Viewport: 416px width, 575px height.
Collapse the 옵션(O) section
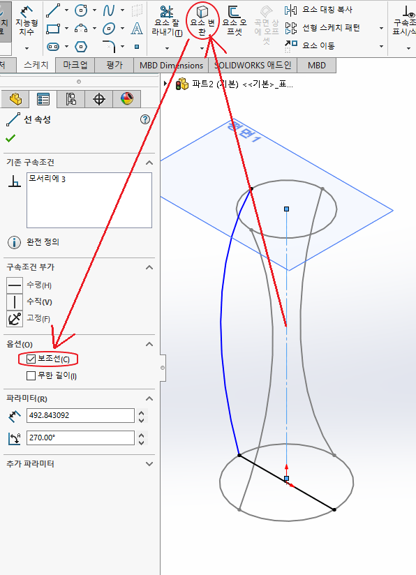[149, 344]
